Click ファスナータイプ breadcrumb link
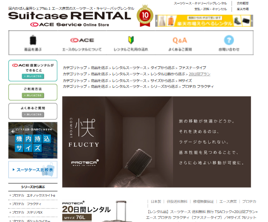This screenshot has height=222, width=268. pyautogui.click(x=192, y=68)
